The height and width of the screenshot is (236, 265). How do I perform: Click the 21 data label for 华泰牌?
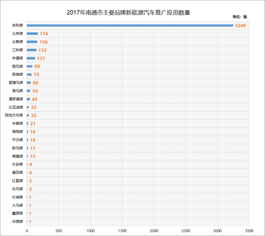[x=33, y=124]
